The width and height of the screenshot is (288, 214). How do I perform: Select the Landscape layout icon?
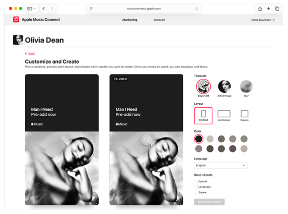[224, 114]
